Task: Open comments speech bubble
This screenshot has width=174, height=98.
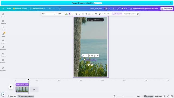Action: click(x=118, y=9)
